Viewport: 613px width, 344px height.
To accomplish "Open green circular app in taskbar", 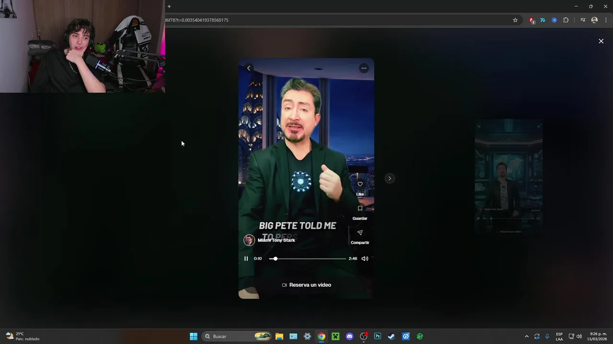I will pos(420,336).
